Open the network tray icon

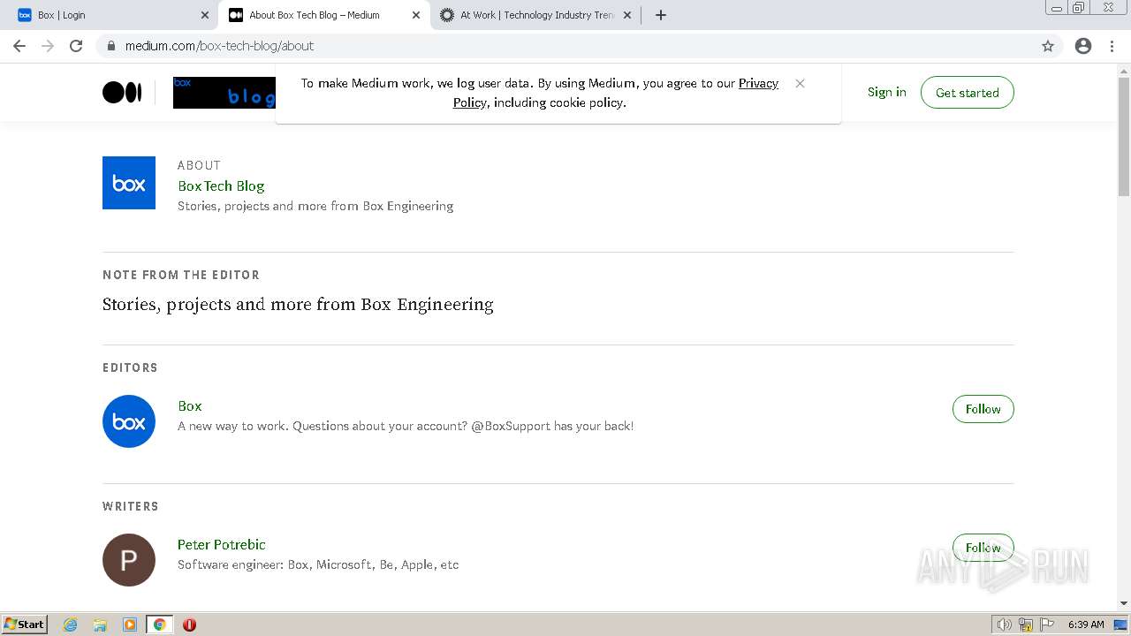point(1026,625)
